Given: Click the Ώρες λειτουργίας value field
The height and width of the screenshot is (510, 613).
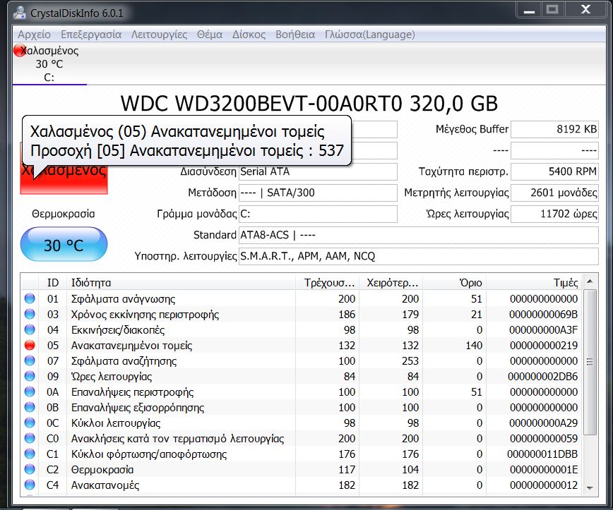Looking at the screenshot, I should [554, 214].
